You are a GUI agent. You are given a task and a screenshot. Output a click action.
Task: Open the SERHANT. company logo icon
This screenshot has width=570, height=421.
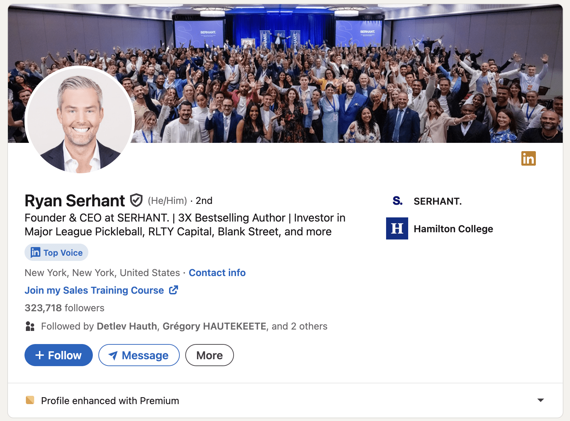coord(397,201)
